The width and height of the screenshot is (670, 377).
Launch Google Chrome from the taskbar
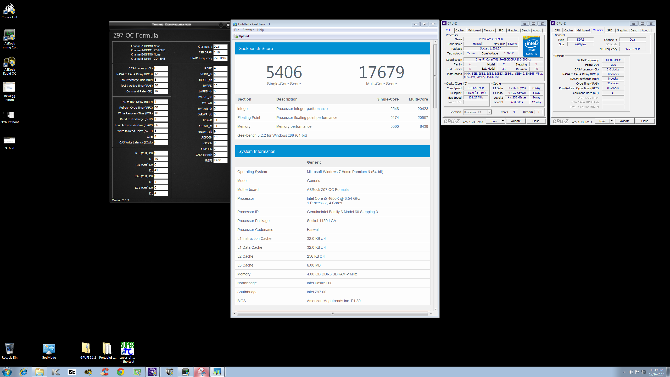click(x=121, y=372)
